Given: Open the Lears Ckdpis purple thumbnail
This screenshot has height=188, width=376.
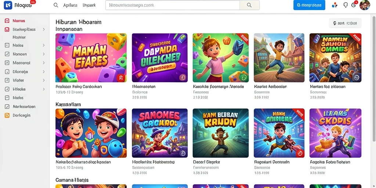Looking at the screenshot, I should click(x=336, y=133).
